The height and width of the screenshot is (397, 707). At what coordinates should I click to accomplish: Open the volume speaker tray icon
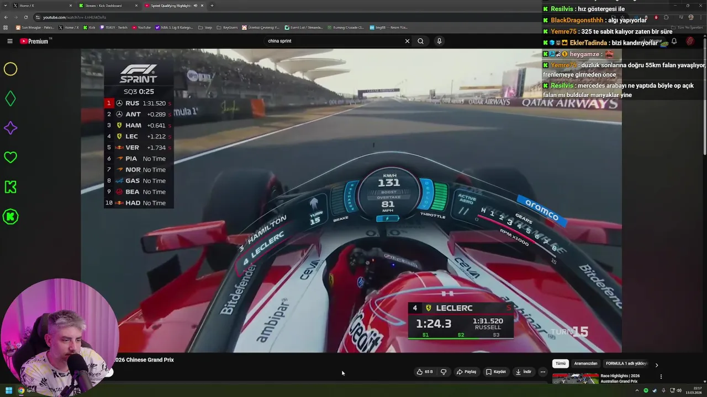click(679, 390)
